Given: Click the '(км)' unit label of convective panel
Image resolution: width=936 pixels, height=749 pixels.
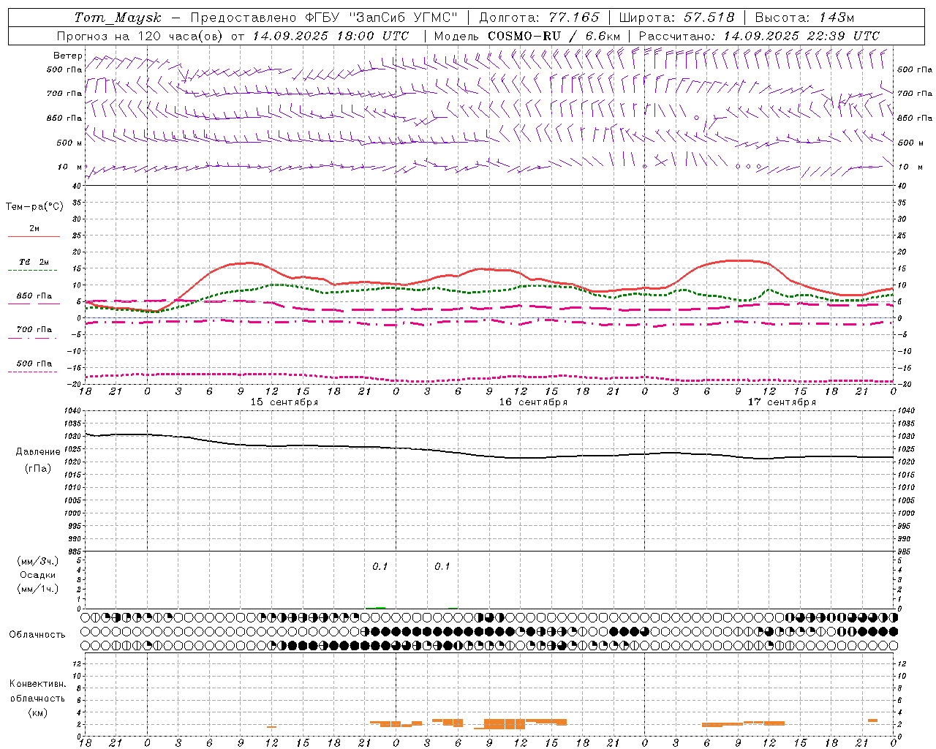Looking at the screenshot, I should click(37, 712).
